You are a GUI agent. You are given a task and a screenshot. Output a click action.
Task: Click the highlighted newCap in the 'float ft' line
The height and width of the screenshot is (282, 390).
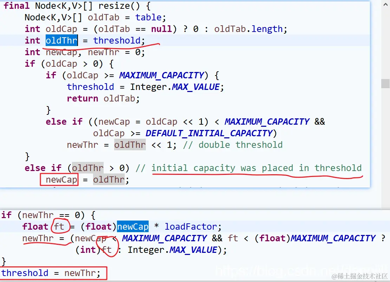[133, 227]
